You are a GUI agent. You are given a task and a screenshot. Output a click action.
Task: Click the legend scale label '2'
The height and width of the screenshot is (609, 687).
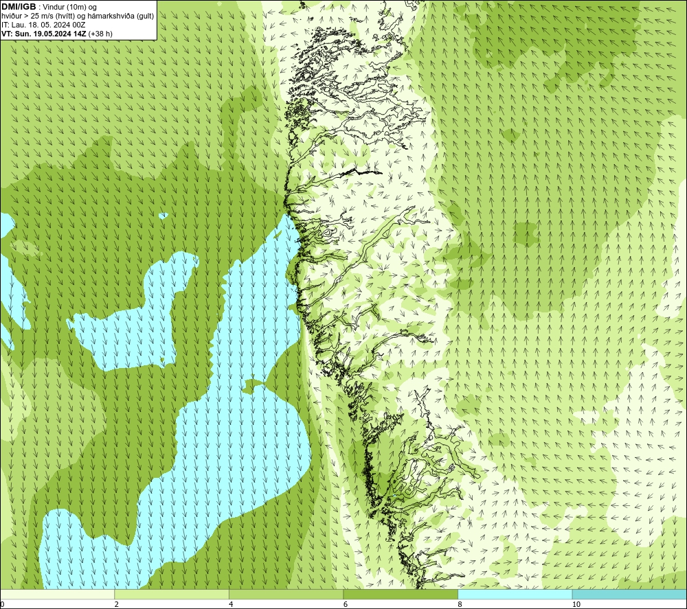tap(117, 604)
